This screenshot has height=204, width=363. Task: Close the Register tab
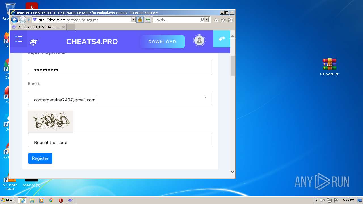[64, 27]
